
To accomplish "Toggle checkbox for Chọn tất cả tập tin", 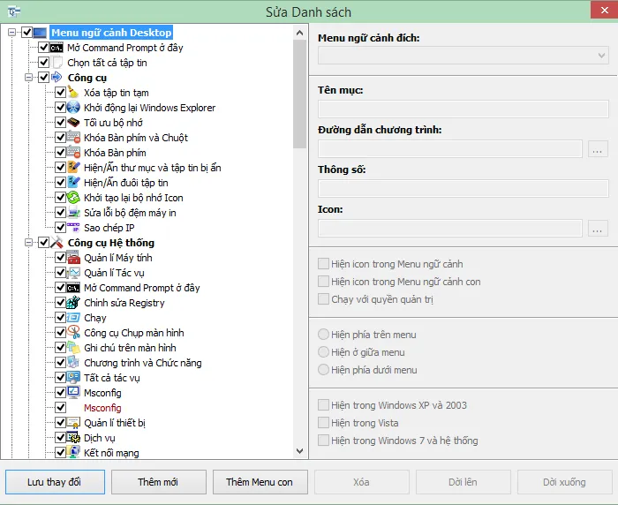I will pos(43,63).
